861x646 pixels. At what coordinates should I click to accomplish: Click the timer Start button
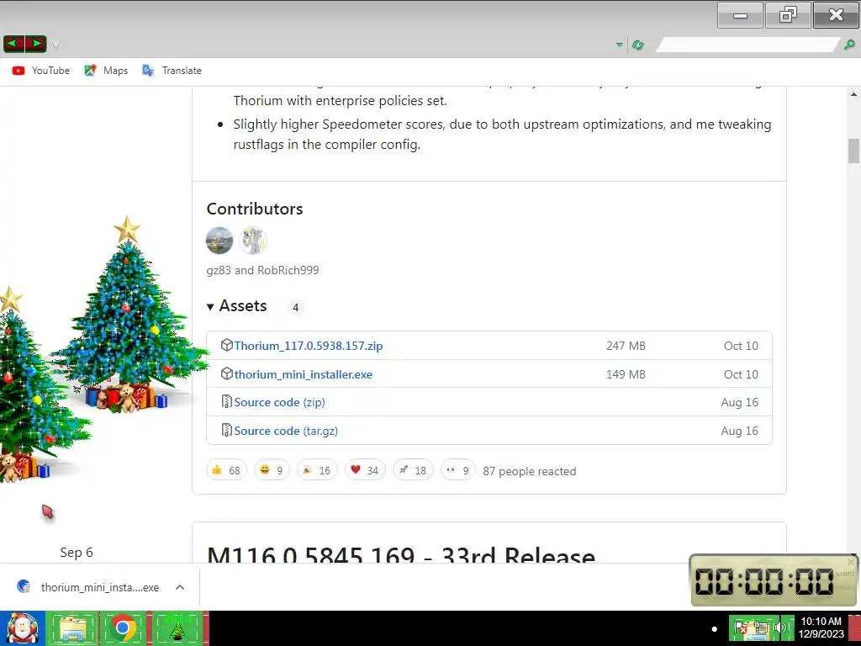pos(844,574)
